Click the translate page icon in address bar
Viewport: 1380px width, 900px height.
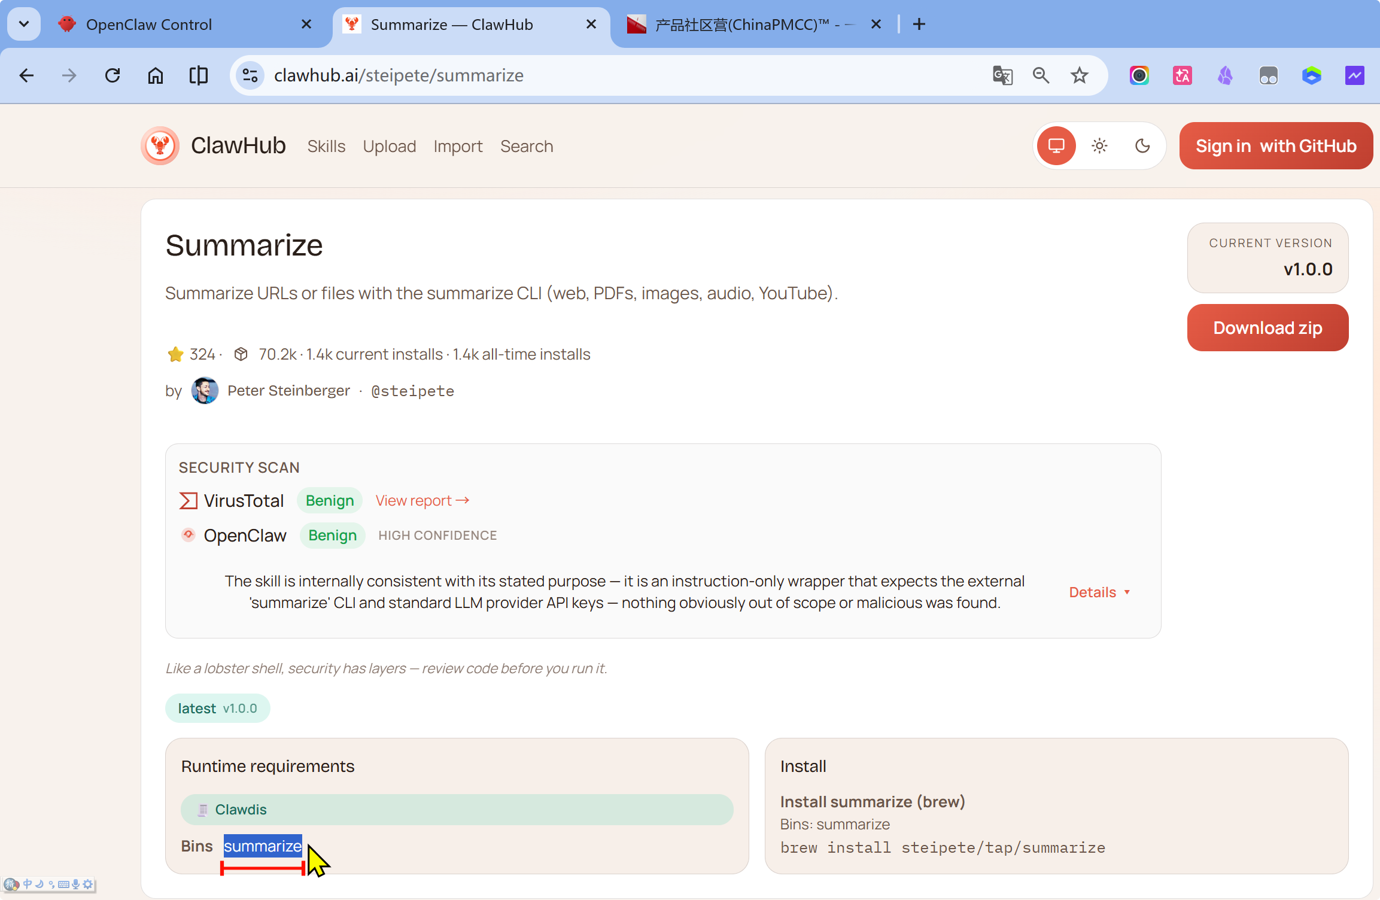[1002, 75]
